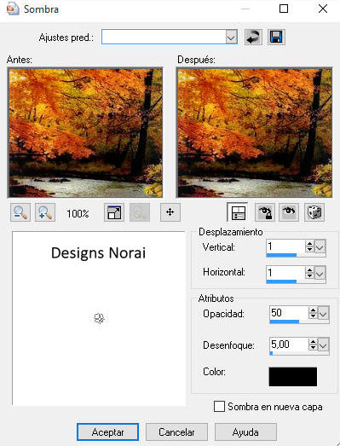Click the Cancelar button
340x446 pixels.
coord(176,432)
